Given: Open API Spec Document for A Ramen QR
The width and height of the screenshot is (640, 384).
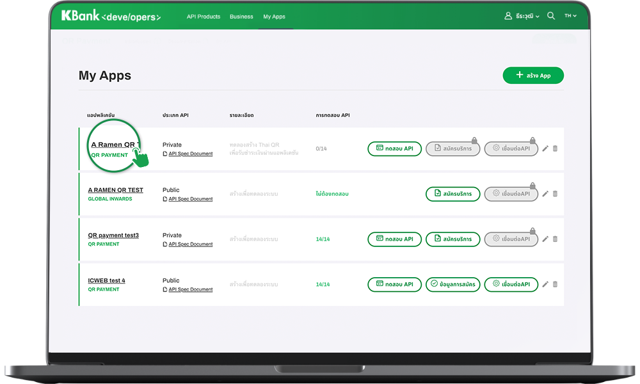Looking at the screenshot, I should click(191, 154).
